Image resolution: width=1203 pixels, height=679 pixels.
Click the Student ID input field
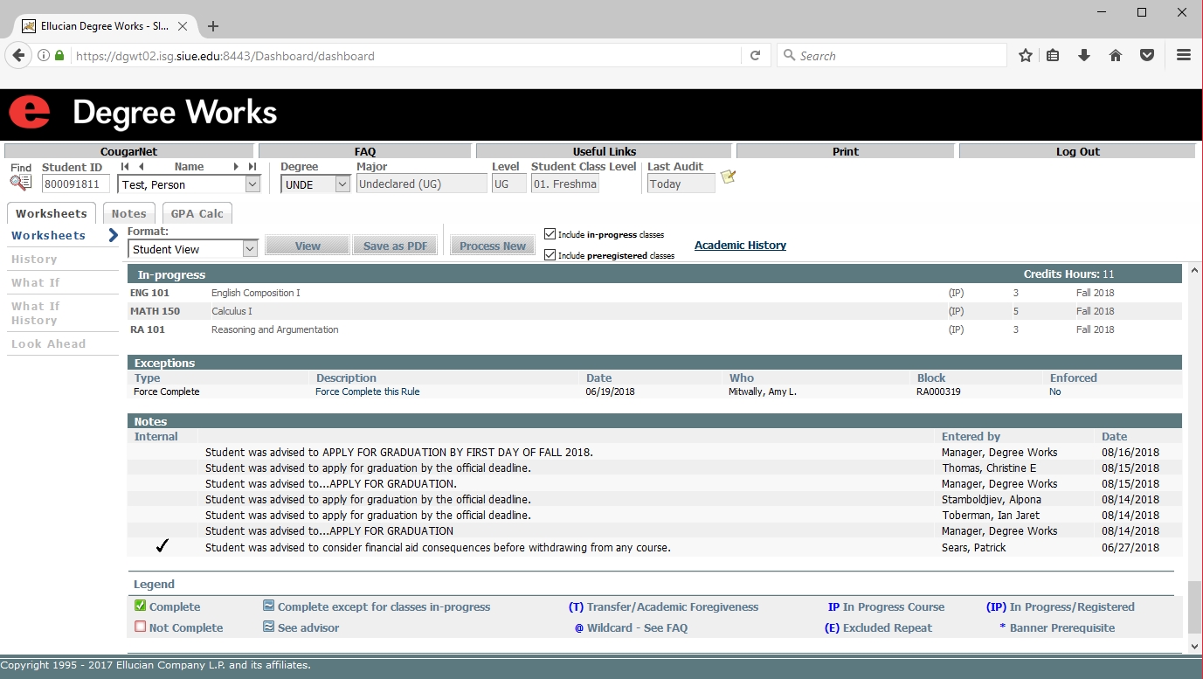click(x=76, y=184)
